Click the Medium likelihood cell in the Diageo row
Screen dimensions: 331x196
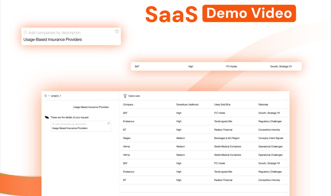[x=181, y=138]
